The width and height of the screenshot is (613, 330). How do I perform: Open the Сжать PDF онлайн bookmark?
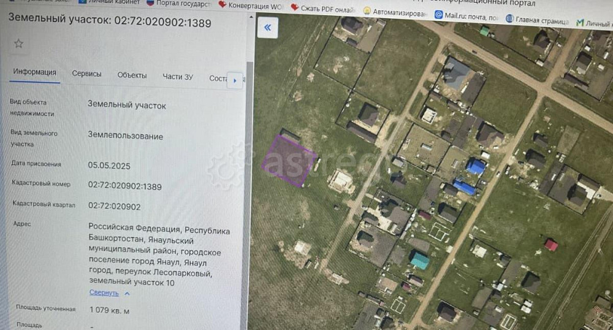(x=323, y=9)
